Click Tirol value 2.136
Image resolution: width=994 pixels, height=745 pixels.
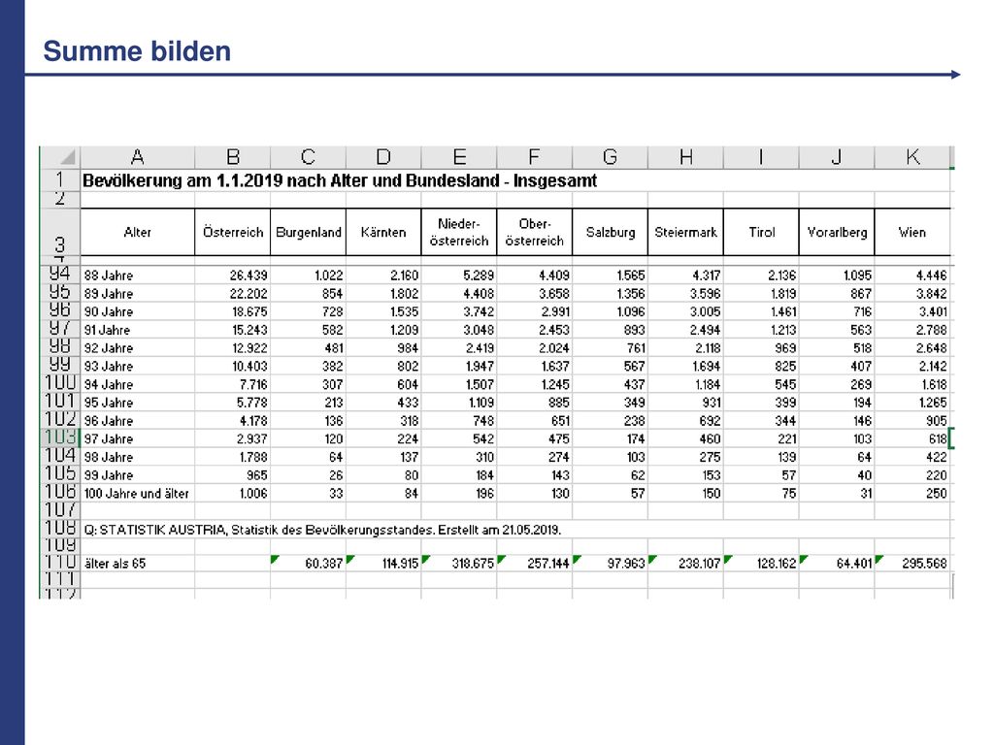pos(761,275)
